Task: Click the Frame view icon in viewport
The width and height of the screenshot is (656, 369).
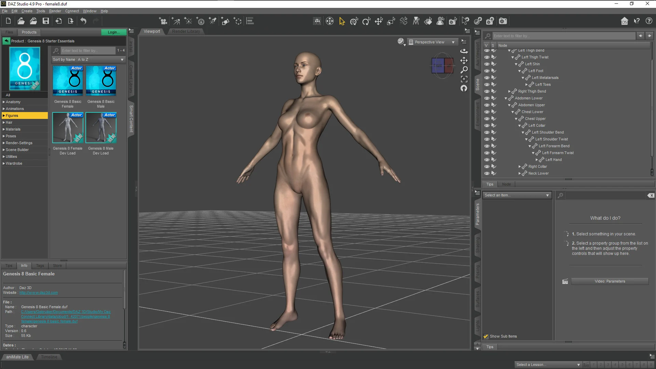Action: [464, 79]
